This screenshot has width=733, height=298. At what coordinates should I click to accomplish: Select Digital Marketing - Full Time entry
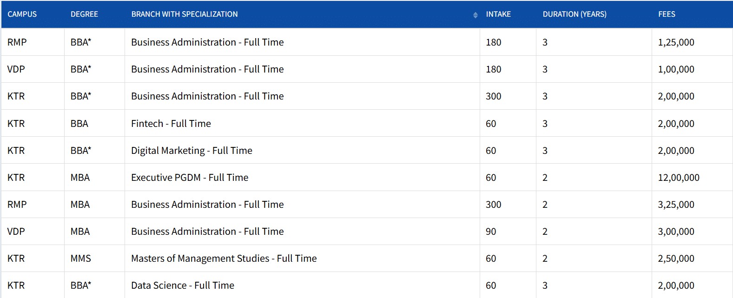tap(192, 151)
